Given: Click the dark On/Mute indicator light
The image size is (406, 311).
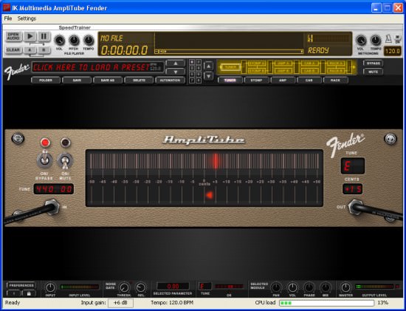Looking at the screenshot, I should click(65, 143).
